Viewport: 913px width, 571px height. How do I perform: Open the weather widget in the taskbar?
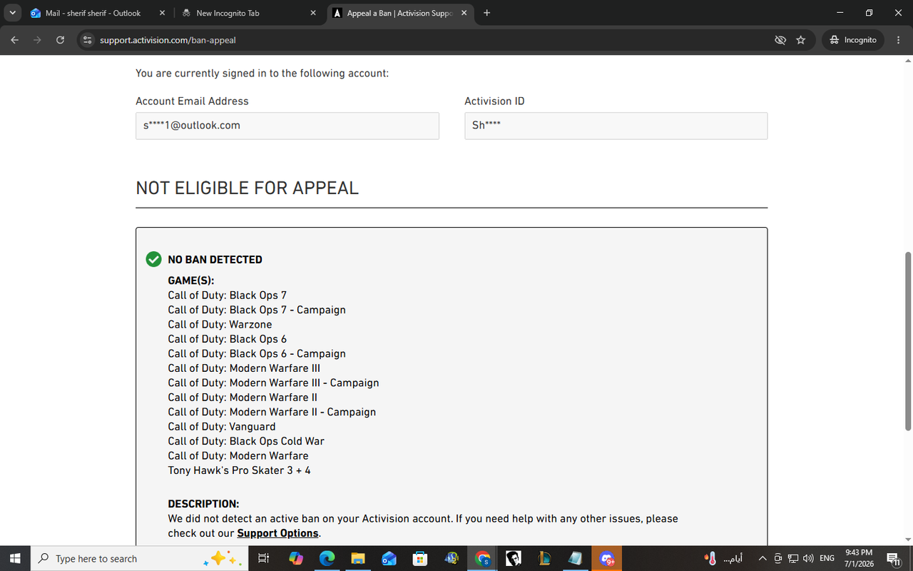click(x=723, y=558)
